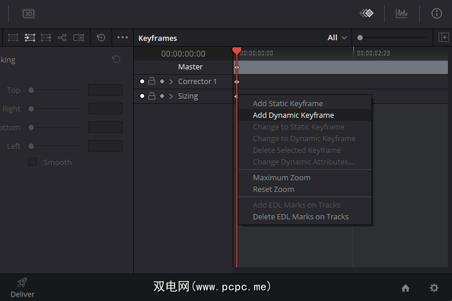
Task: Open project settings gear
Action: coord(434,288)
